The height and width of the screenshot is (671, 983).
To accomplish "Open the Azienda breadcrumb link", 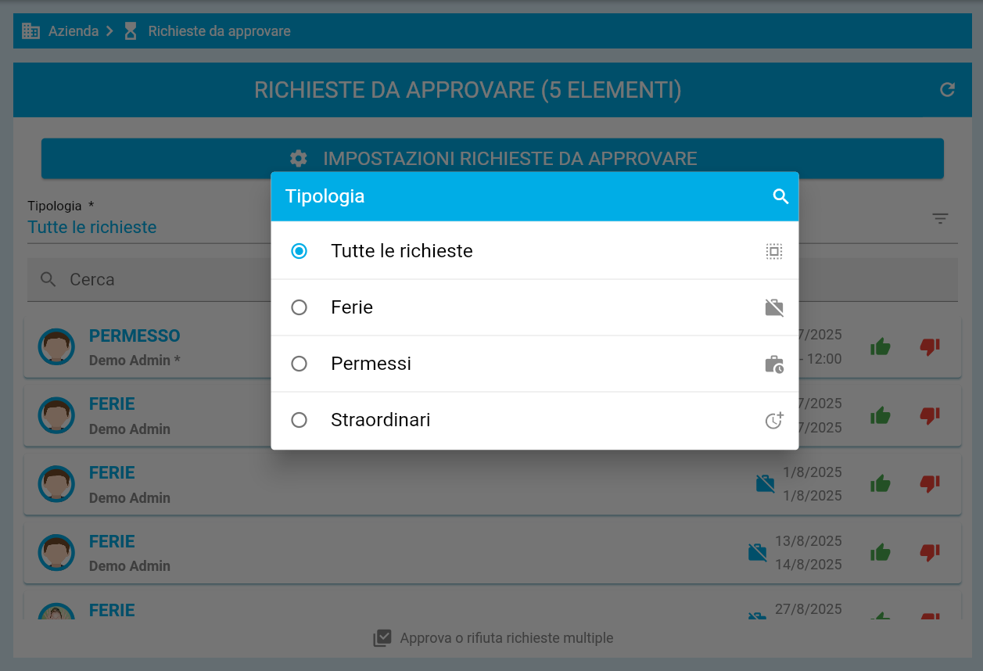I will [x=72, y=30].
